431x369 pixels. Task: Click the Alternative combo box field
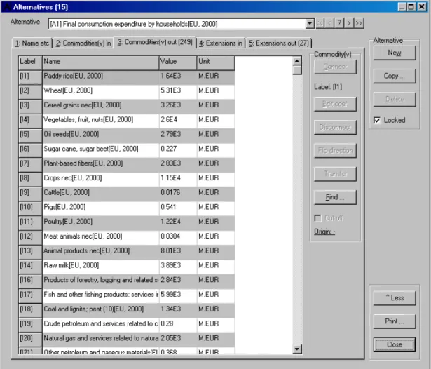[x=177, y=24]
